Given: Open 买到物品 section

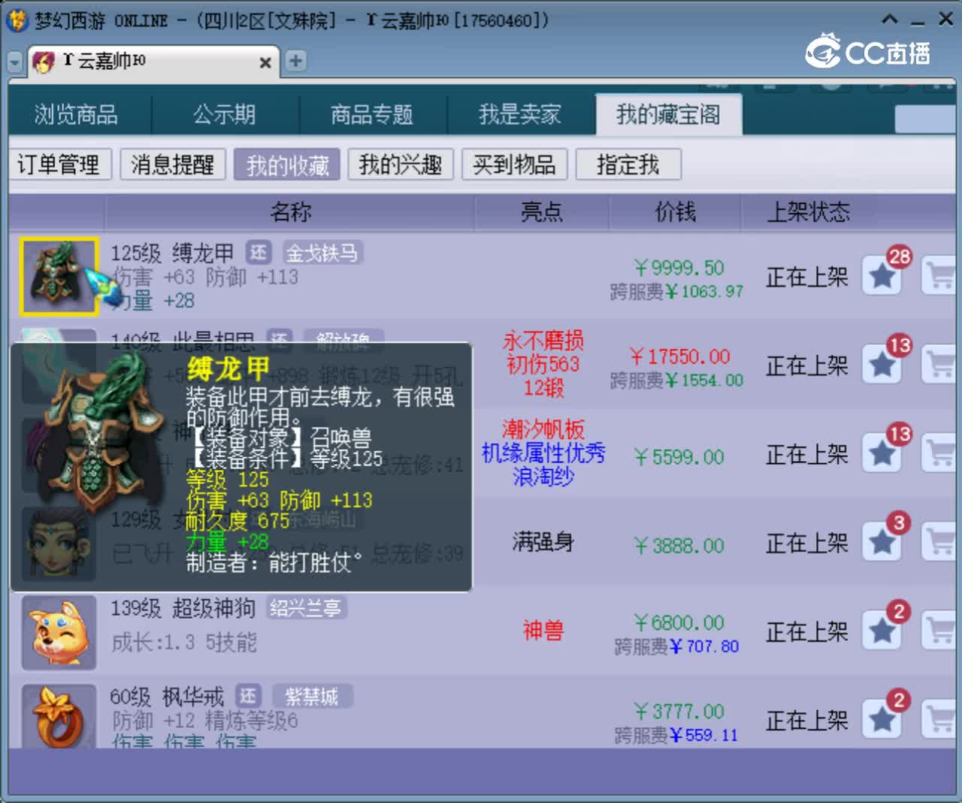Looking at the screenshot, I should pos(514,164).
